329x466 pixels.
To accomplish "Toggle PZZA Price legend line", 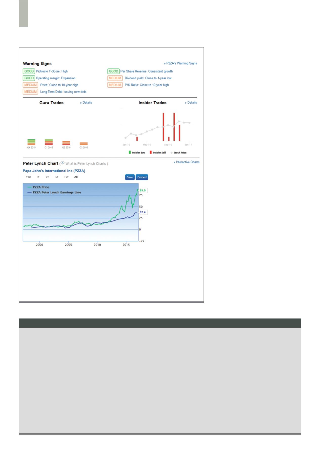I will (38, 187).
